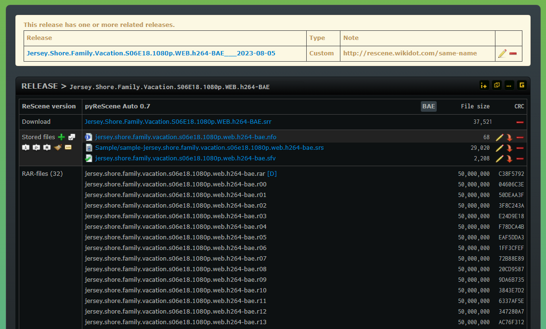
Task: Move down the srs file with its arrow icon
Action: (x=509, y=147)
